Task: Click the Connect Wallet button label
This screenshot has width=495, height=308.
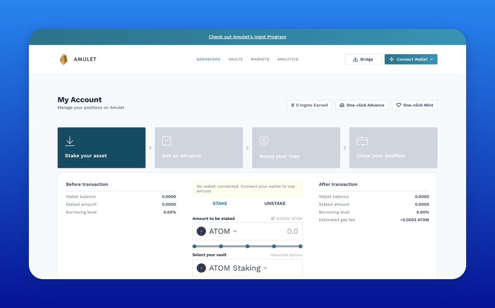Action: (x=412, y=59)
